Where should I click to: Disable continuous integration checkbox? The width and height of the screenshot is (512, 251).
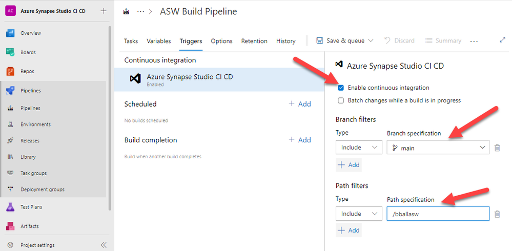(x=341, y=88)
